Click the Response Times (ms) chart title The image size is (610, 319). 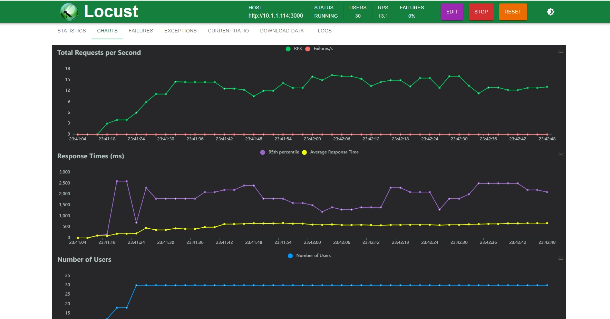point(91,156)
